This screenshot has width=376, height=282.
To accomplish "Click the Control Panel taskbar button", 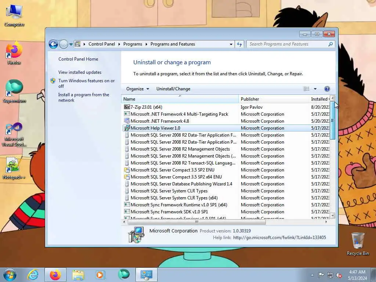I will [146, 275].
